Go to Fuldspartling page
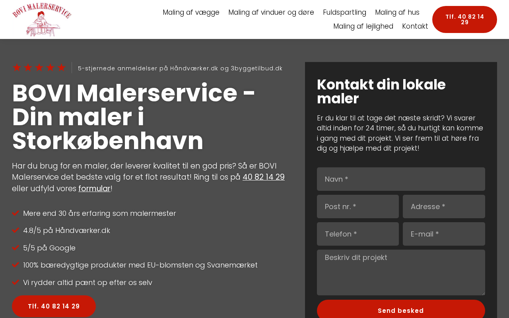 coord(345,12)
